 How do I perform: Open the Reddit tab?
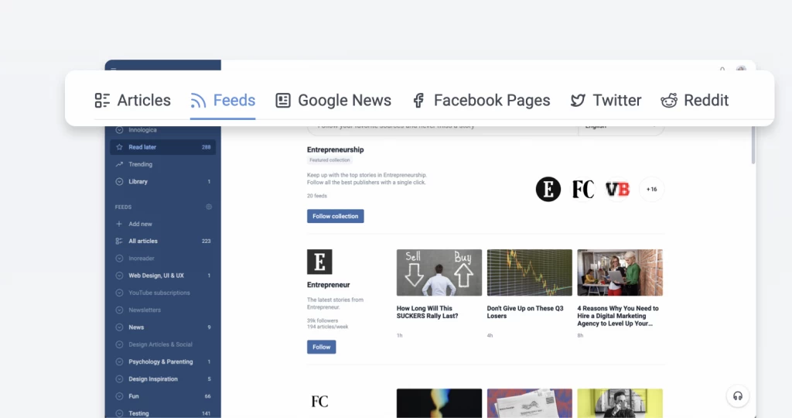[x=695, y=100]
